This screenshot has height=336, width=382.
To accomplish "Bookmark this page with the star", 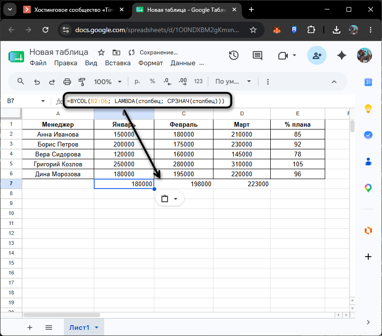I will 253,30.
